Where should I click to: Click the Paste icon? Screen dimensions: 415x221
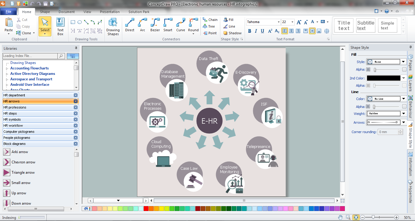[x=9, y=24]
